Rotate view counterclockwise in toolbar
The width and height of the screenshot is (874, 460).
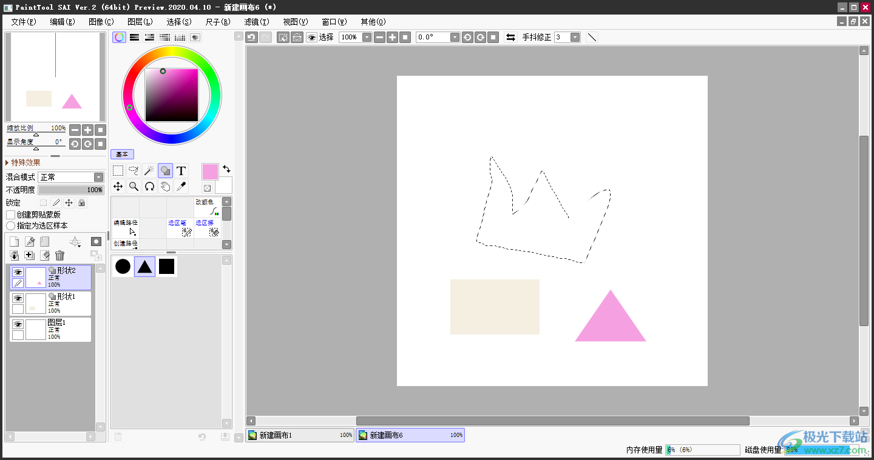click(x=467, y=37)
